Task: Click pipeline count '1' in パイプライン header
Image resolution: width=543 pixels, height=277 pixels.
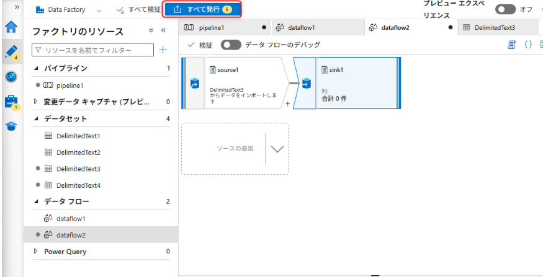Action: coord(169,68)
